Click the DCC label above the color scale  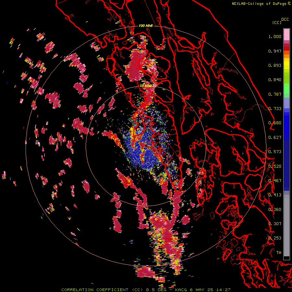click(285, 19)
